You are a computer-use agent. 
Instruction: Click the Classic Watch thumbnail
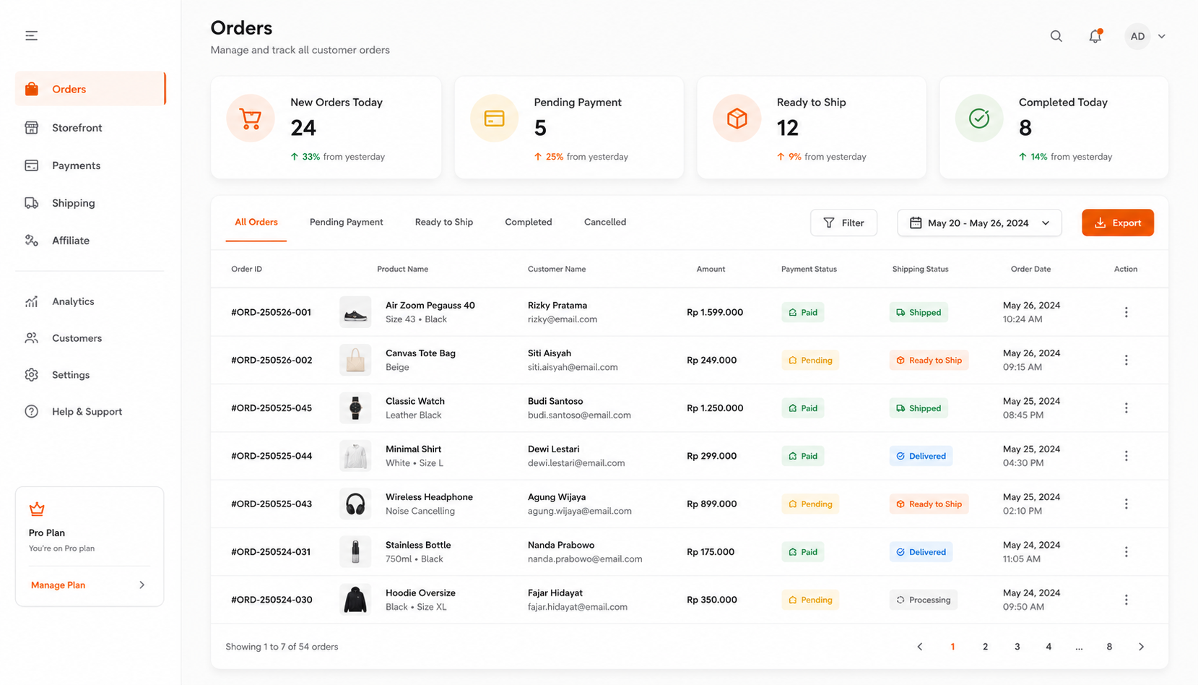tap(355, 408)
